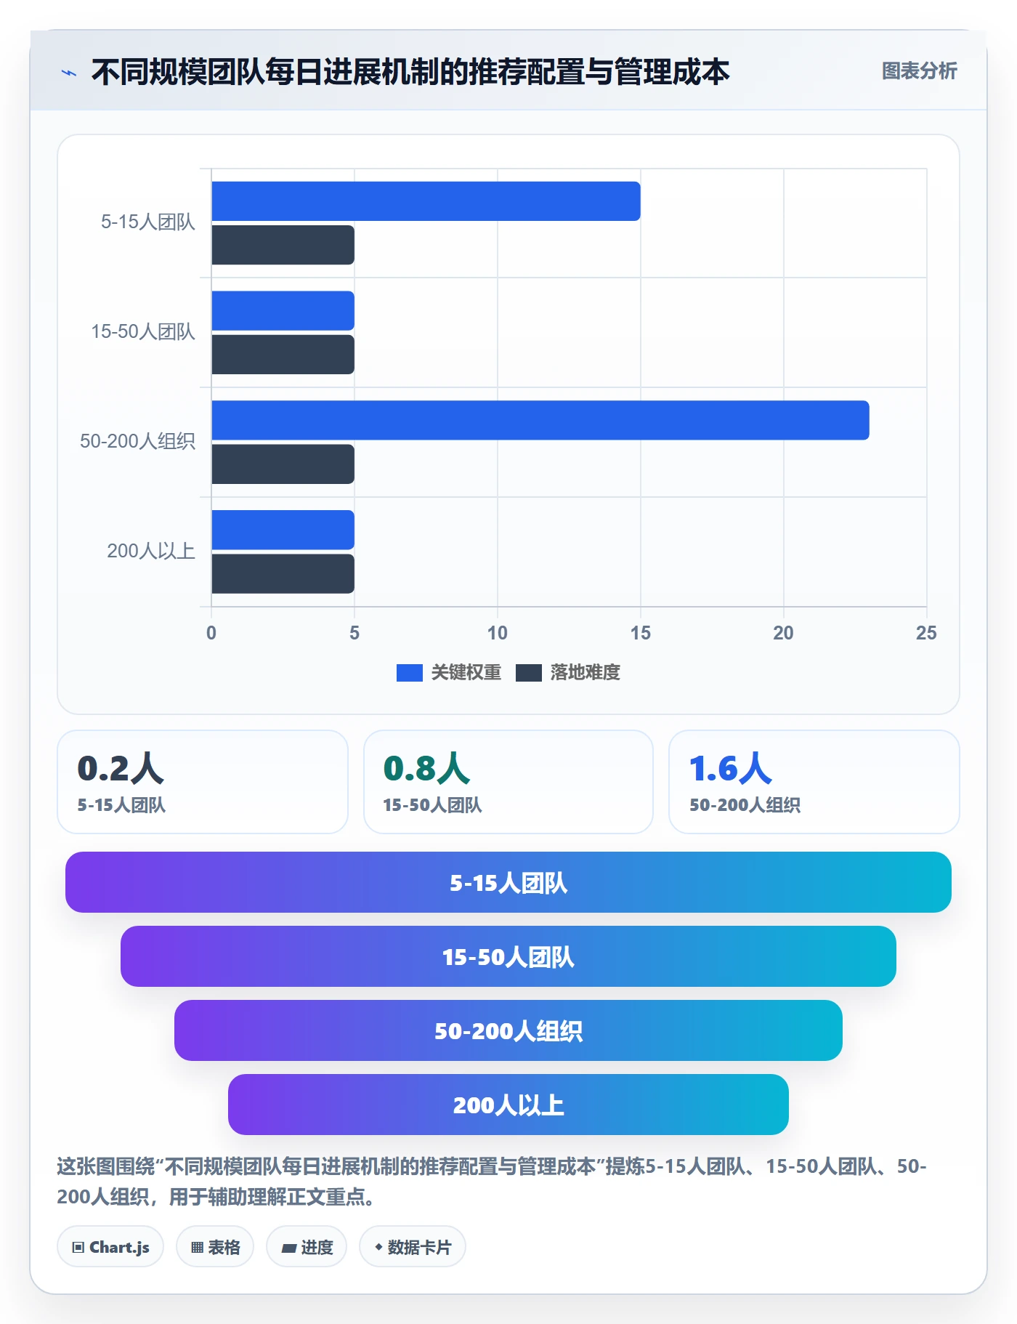Click the 进度 tag chip
Viewport: 1017px width, 1324px height.
click(x=307, y=1247)
